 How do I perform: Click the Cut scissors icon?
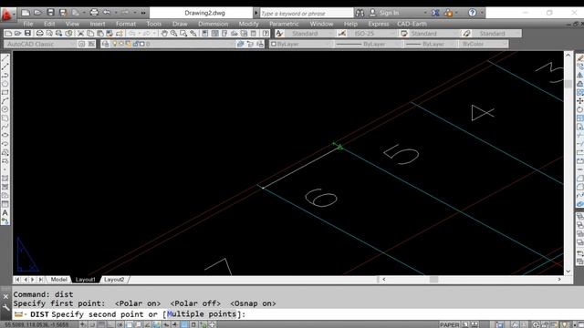[x=80, y=34]
